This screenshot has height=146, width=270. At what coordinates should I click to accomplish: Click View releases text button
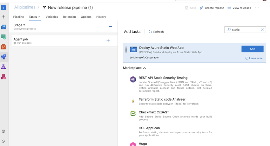pyautogui.click(x=242, y=8)
